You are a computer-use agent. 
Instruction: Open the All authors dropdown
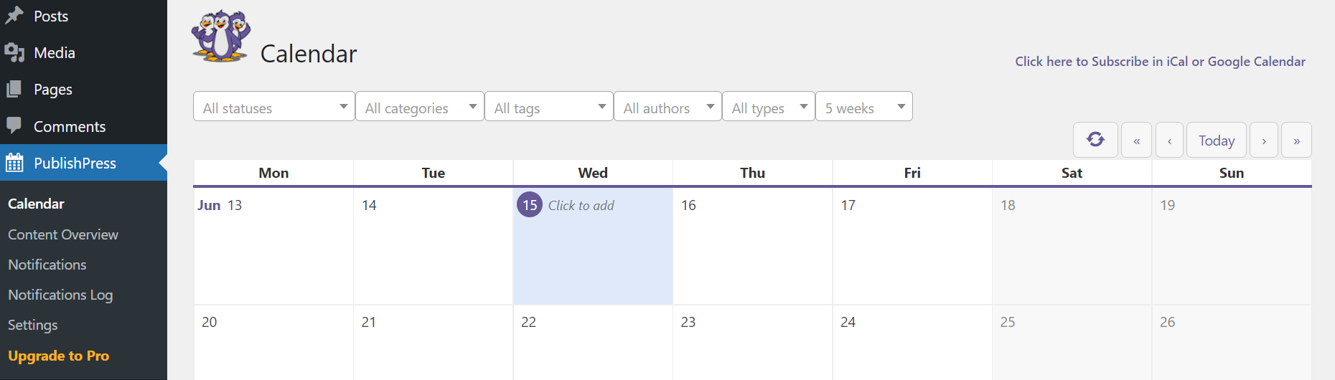(x=667, y=107)
